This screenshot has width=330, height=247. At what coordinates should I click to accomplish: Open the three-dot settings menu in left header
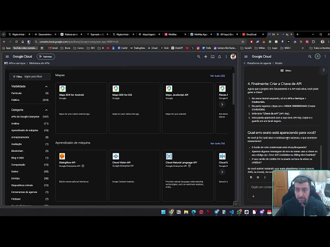point(226,57)
